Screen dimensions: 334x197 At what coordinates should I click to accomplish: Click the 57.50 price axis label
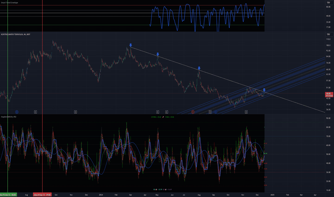(x=328, y=81)
